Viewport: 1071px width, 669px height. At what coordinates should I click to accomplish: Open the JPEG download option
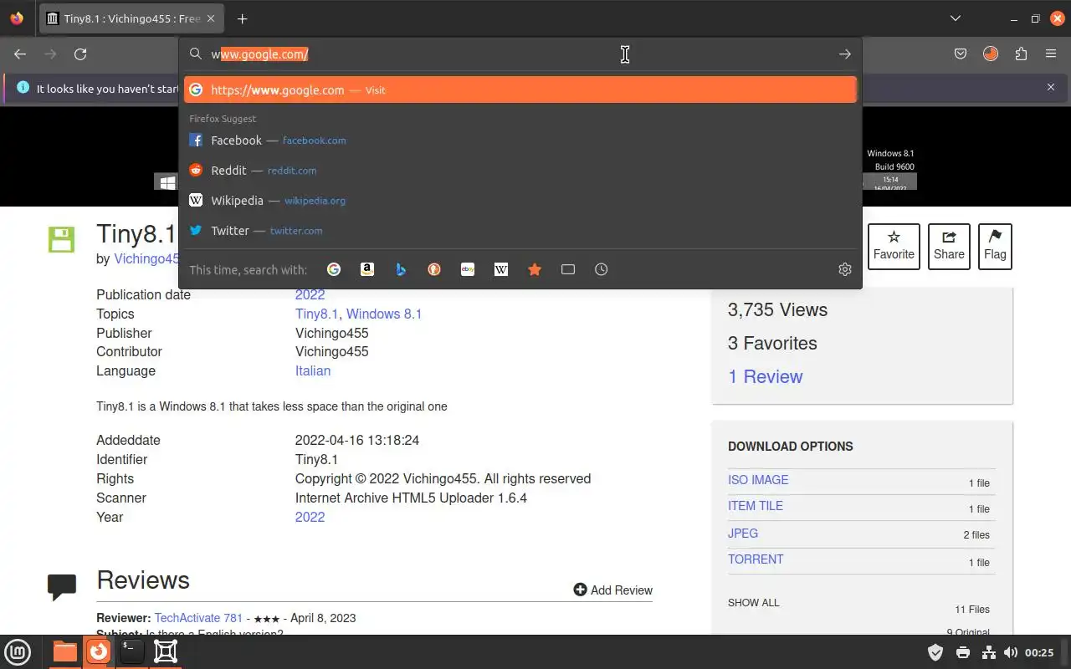coord(743,533)
